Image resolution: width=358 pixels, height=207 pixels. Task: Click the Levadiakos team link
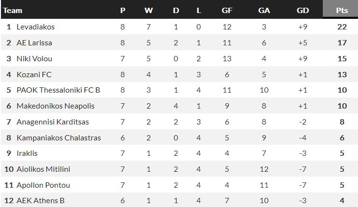click(x=36, y=27)
